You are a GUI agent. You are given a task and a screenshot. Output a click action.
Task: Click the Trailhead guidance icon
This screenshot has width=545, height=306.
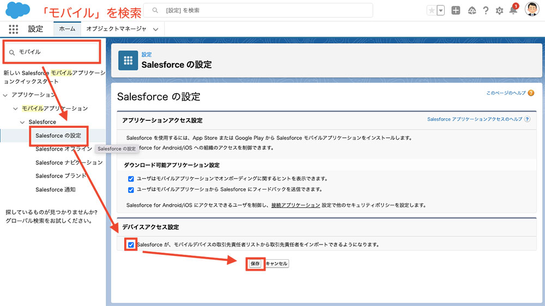[x=471, y=10]
